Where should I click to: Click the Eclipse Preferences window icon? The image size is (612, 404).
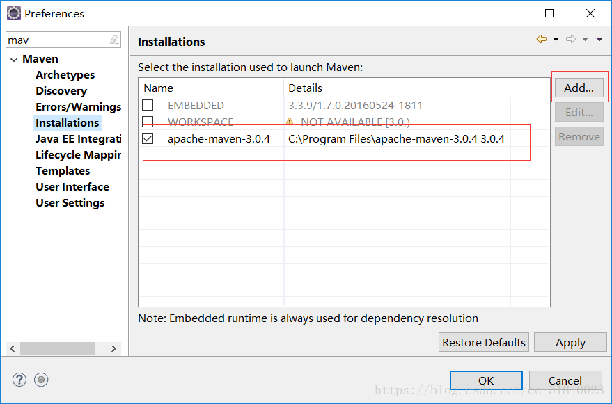point(14,13)
